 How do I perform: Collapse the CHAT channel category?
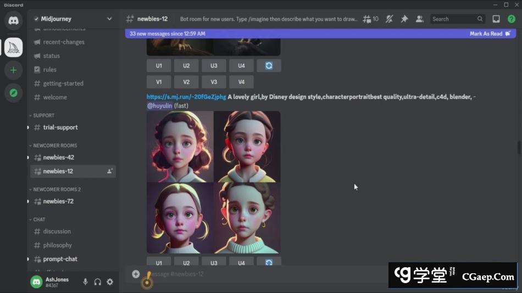click(x=39, y=219)
